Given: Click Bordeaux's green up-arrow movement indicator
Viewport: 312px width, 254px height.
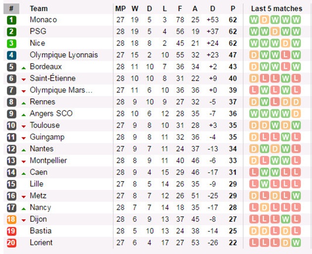Looking at the screenshot, I should (24, 68).
